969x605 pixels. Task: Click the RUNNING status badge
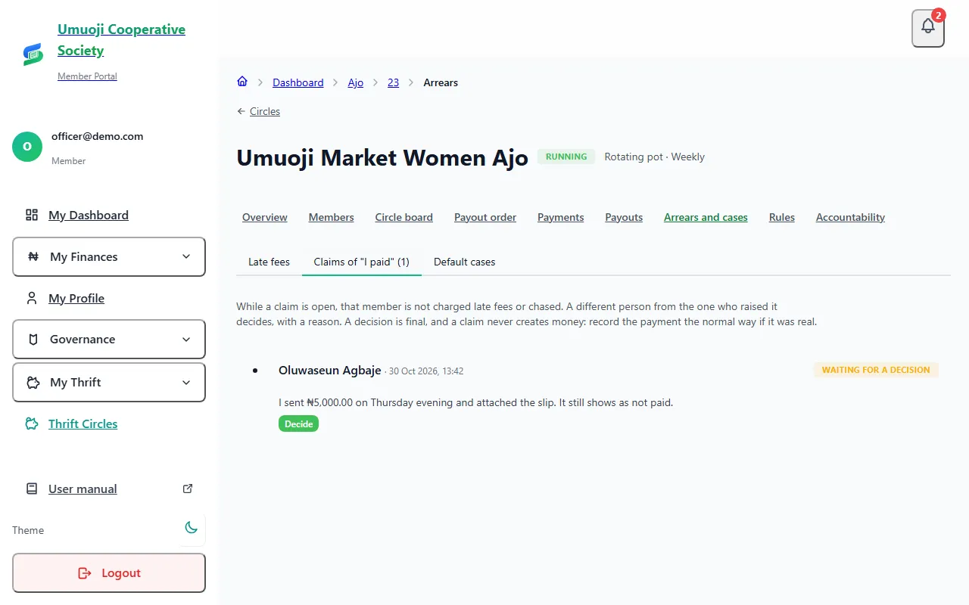click(x=566, y=157)
